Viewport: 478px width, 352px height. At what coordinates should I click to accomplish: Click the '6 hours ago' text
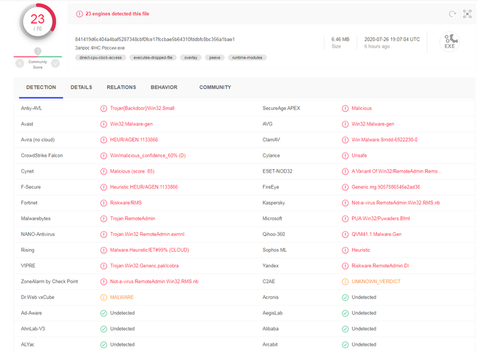377,46
